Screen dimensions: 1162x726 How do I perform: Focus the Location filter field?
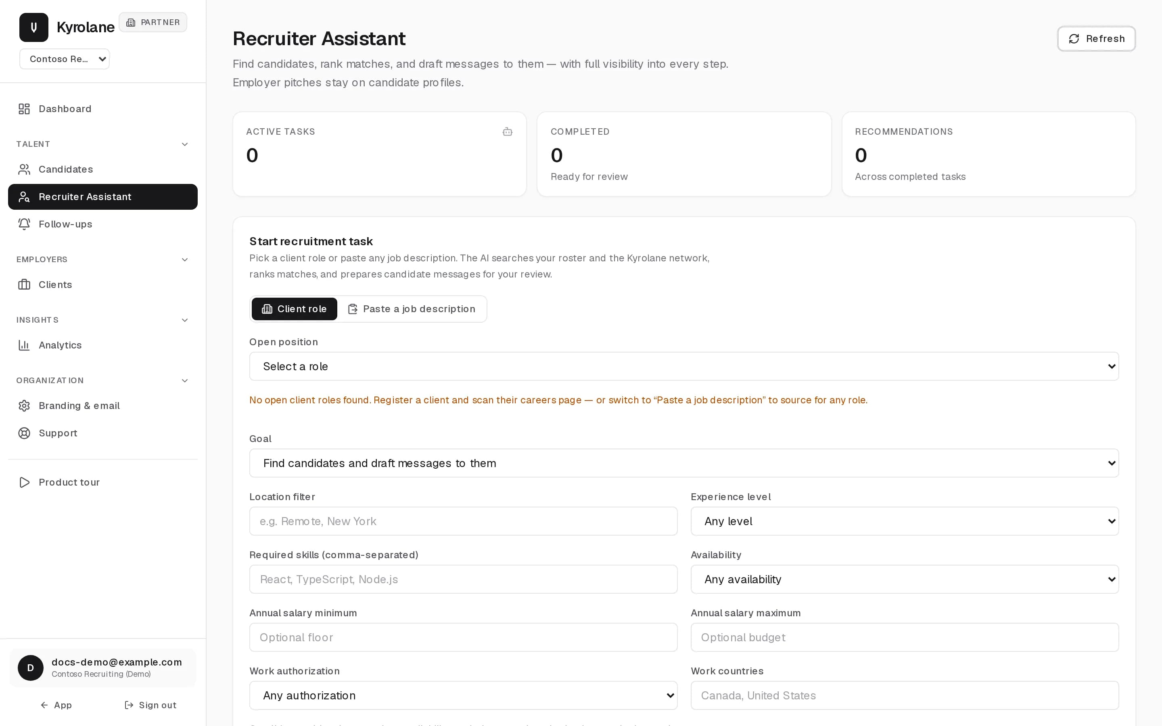coord(463,522)
